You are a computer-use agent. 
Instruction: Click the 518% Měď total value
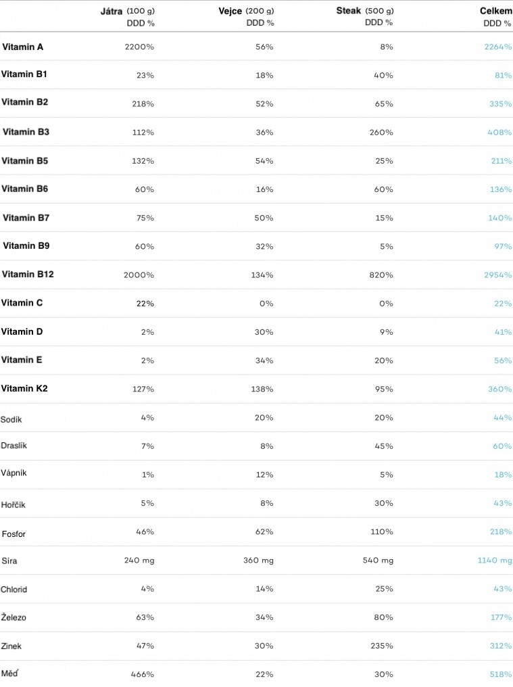[x=501, y=674]
